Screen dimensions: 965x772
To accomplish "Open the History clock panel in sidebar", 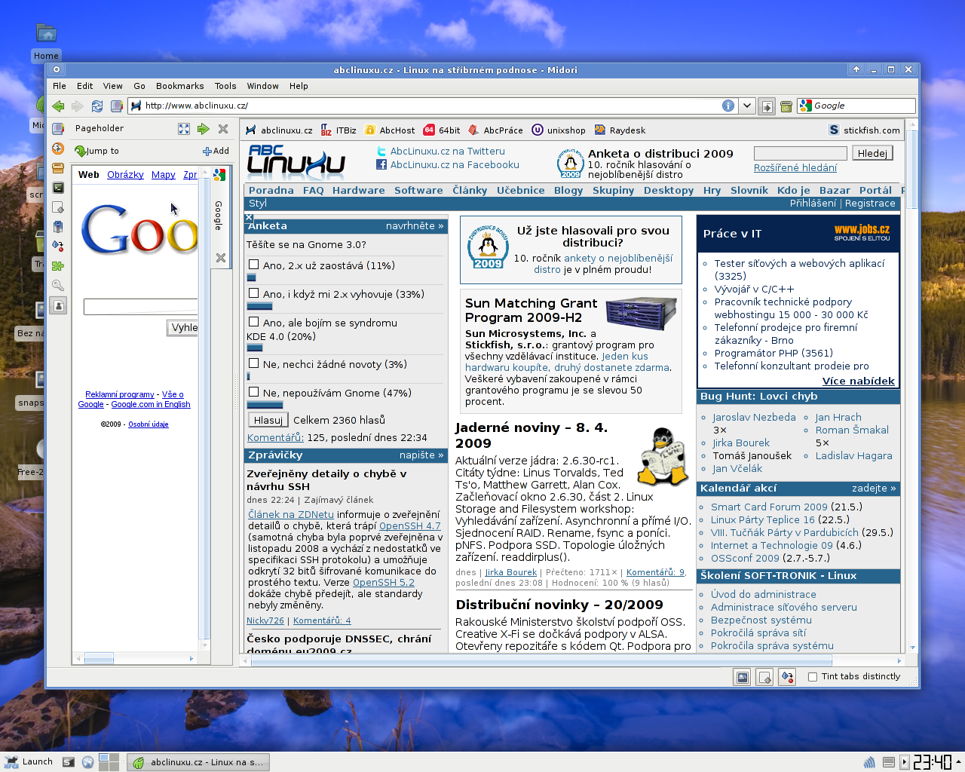I will coord(58,149).
